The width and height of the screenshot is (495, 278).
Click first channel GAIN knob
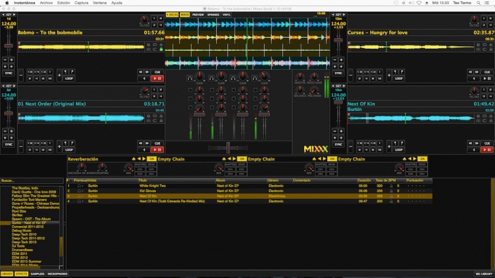click(199, 76)
